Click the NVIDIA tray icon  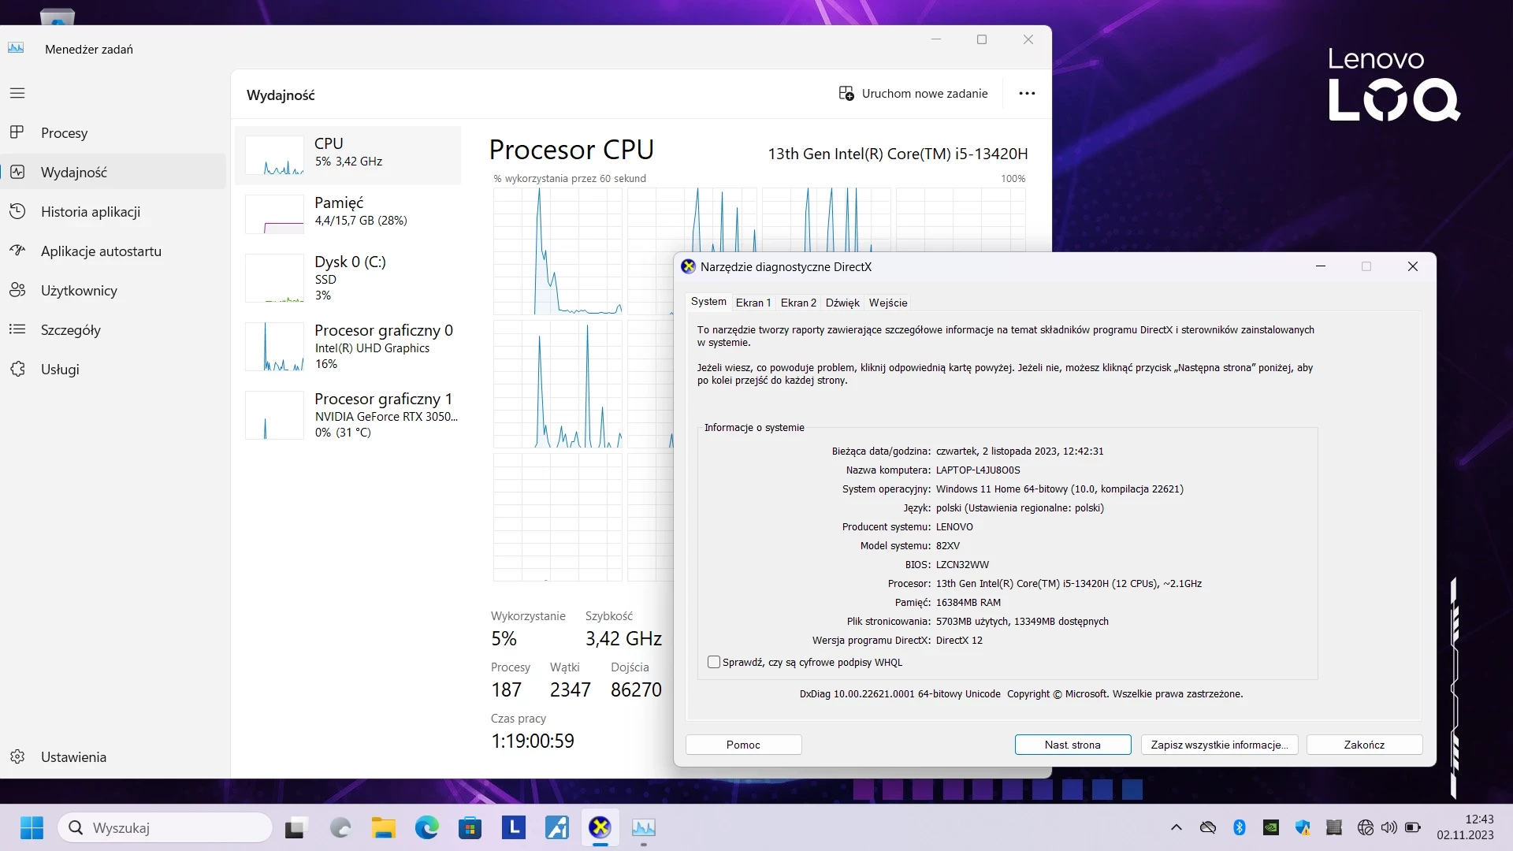(1271, 827)
